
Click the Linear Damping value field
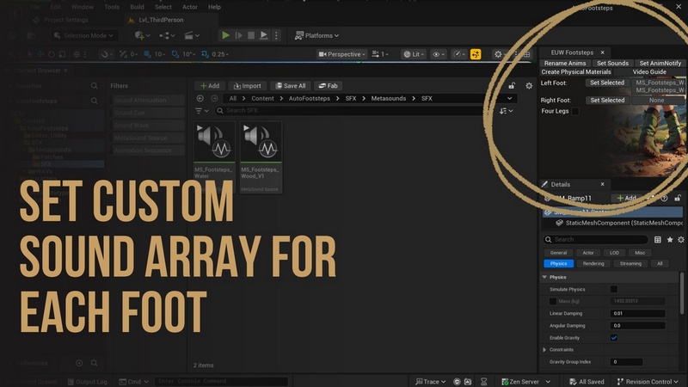point(638,313)
